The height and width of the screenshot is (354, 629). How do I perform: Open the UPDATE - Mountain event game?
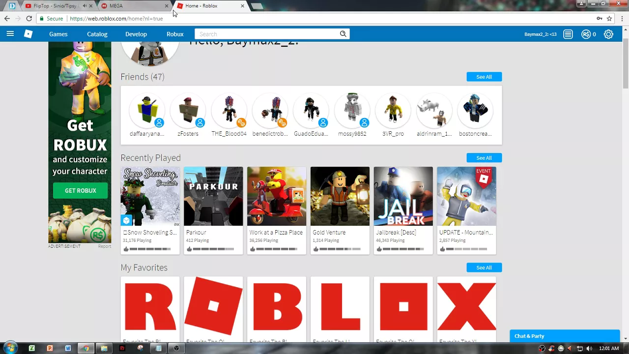point(466,196)
